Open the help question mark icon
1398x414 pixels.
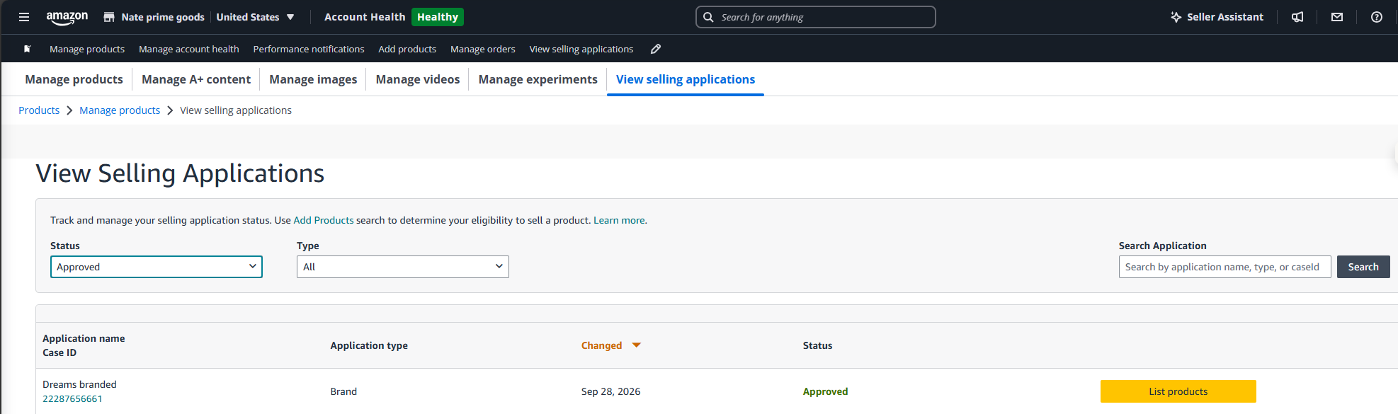click(1377, 17)
